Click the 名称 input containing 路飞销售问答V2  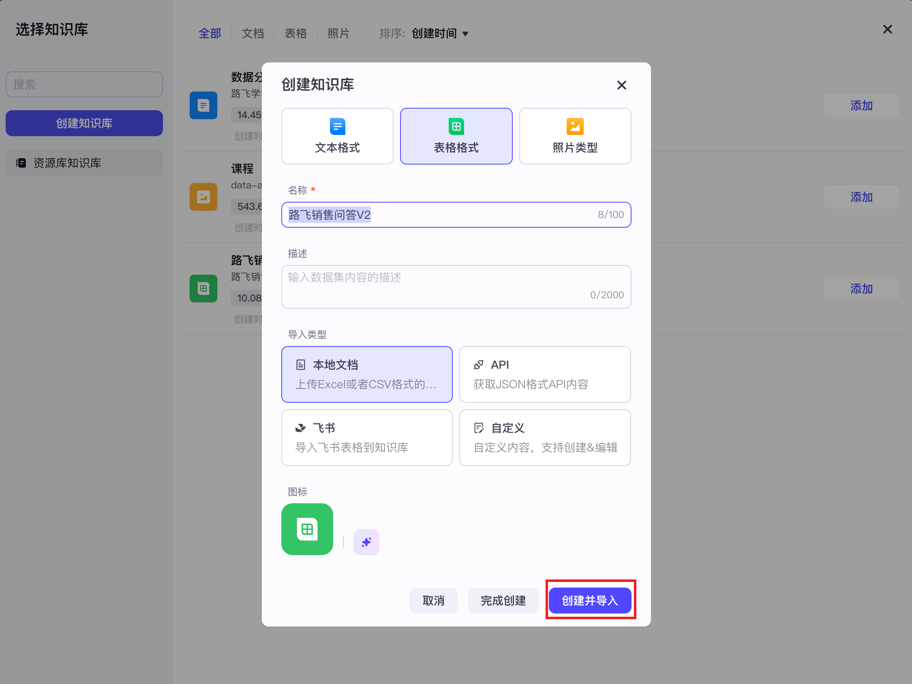tap(456, 214)
